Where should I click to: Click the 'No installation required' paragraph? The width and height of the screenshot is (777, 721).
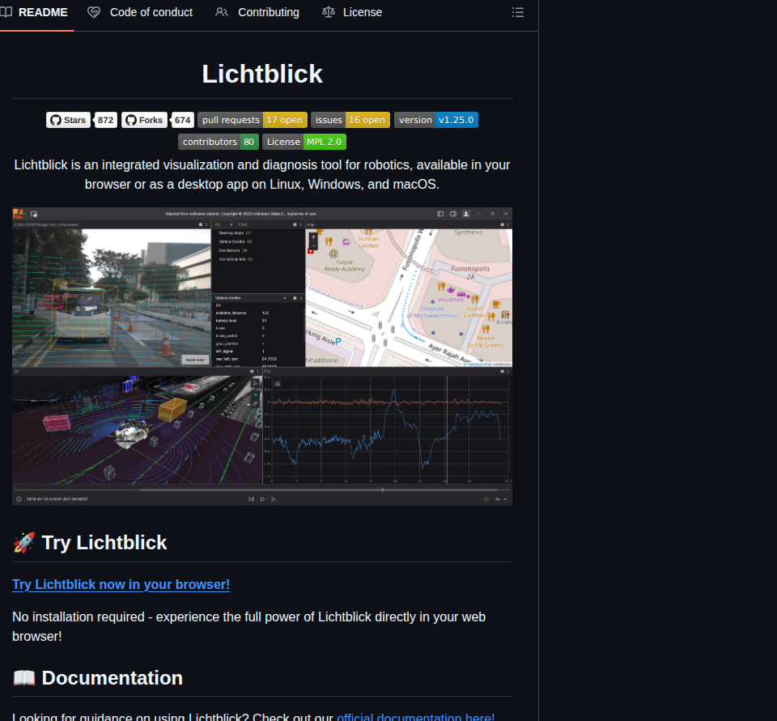[248, 626]
